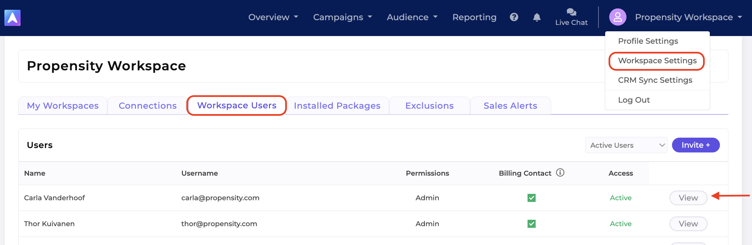Open the Installed Packages tab
This screenshot has width=752, height=245.
coord(337,106)
